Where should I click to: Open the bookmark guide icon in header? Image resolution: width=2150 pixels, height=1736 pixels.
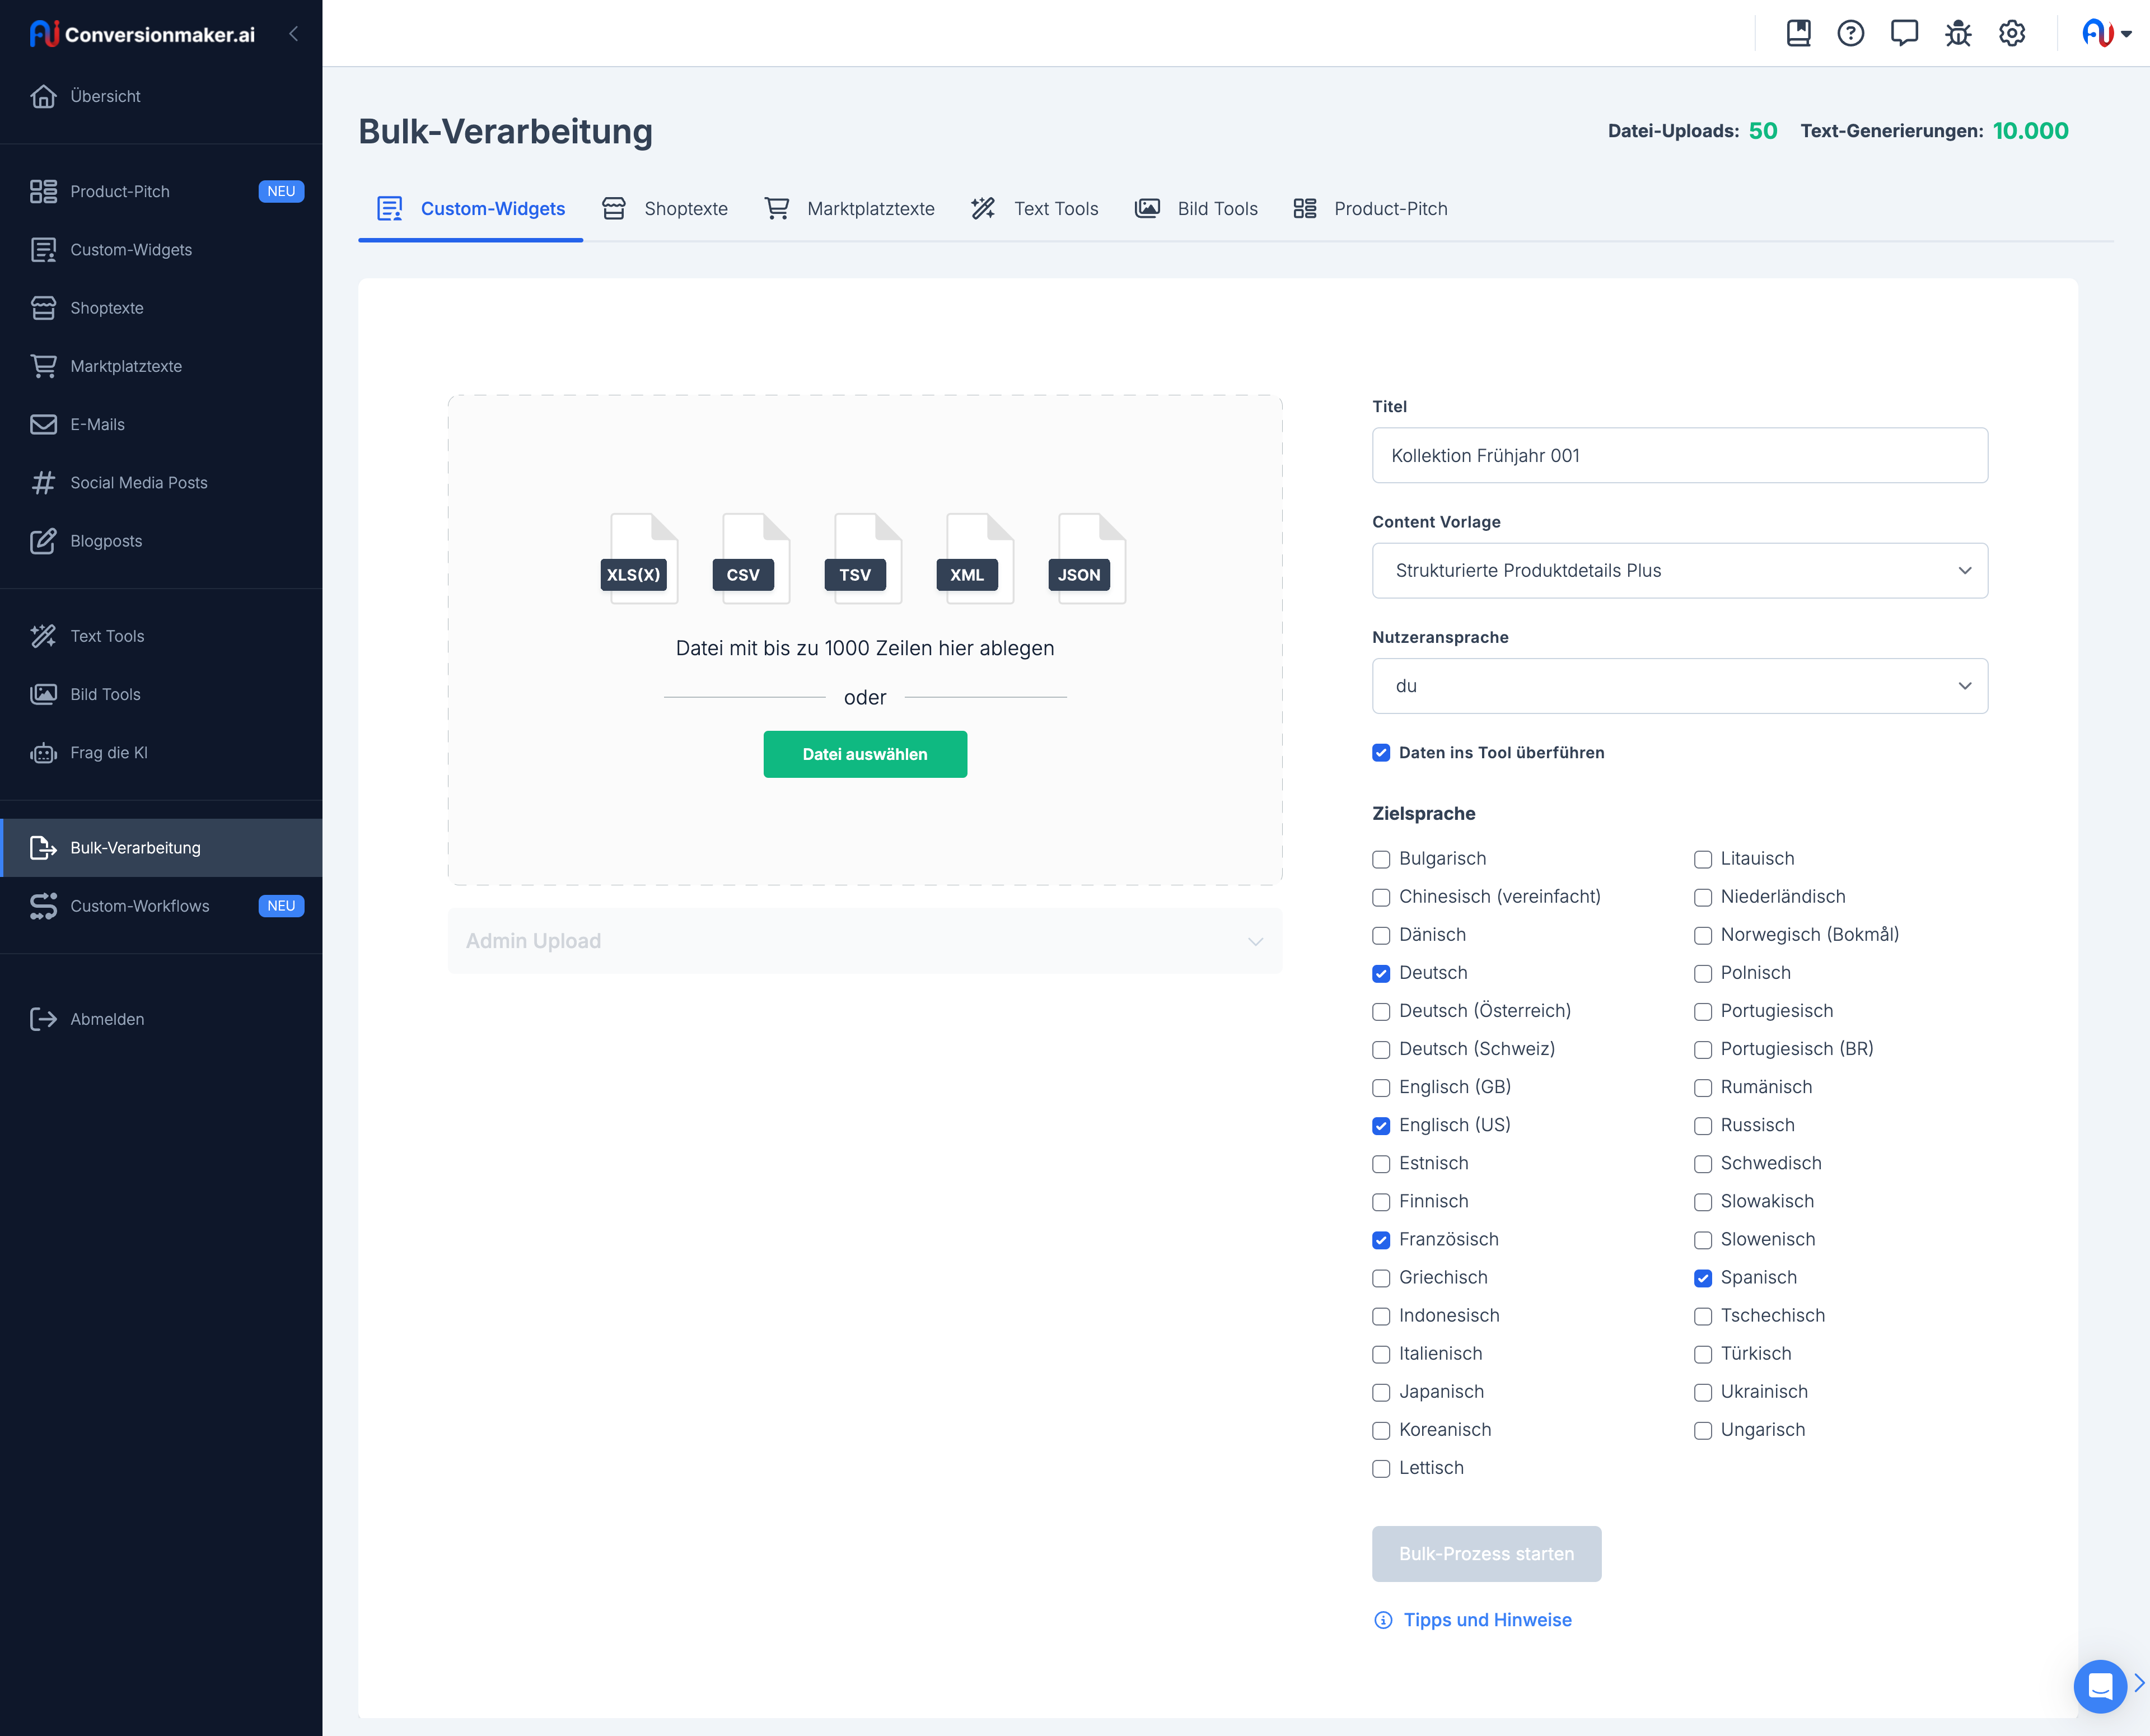1798,33
